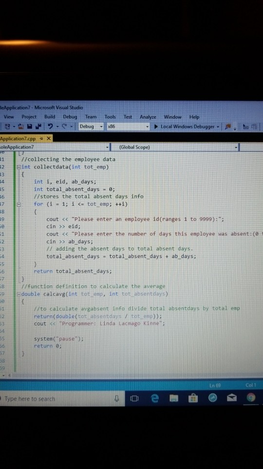Image resolution: width=263 pixels, height=469 pixels.
Task: Open Google Chrome from the taskbar
Action: tap(251, 398)
